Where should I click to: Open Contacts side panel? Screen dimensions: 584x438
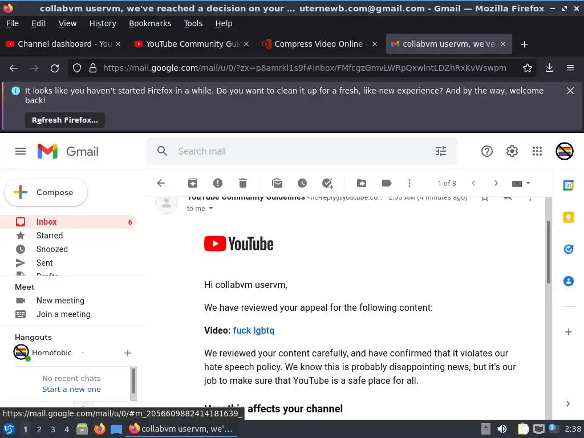pyautogui.click(x=569, y=281)
